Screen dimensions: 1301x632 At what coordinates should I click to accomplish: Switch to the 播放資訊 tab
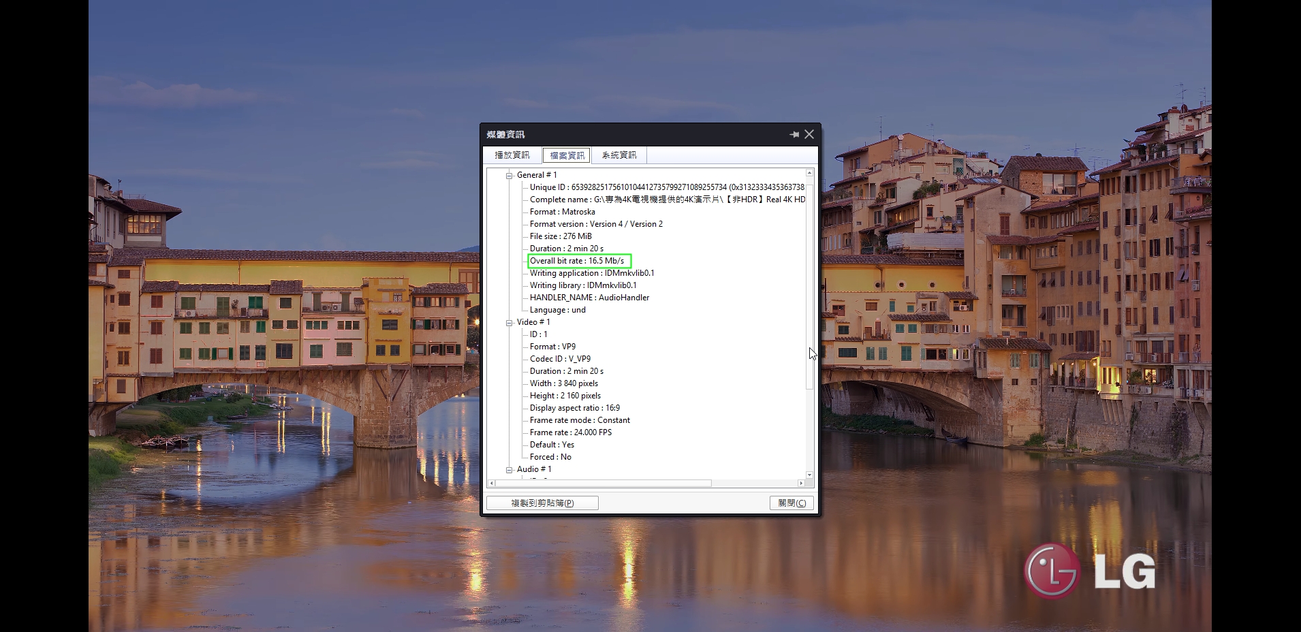512,155
